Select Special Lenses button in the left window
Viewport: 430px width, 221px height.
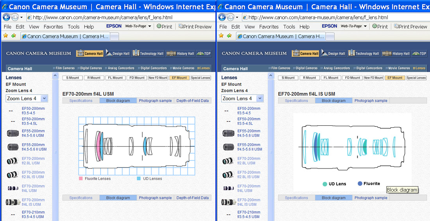(201, 78)
